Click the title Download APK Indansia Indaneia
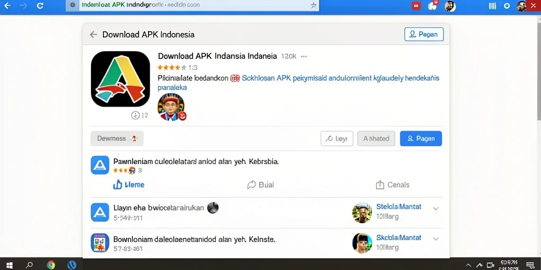This screenshot has width=541, height=270. coord(217,56)
